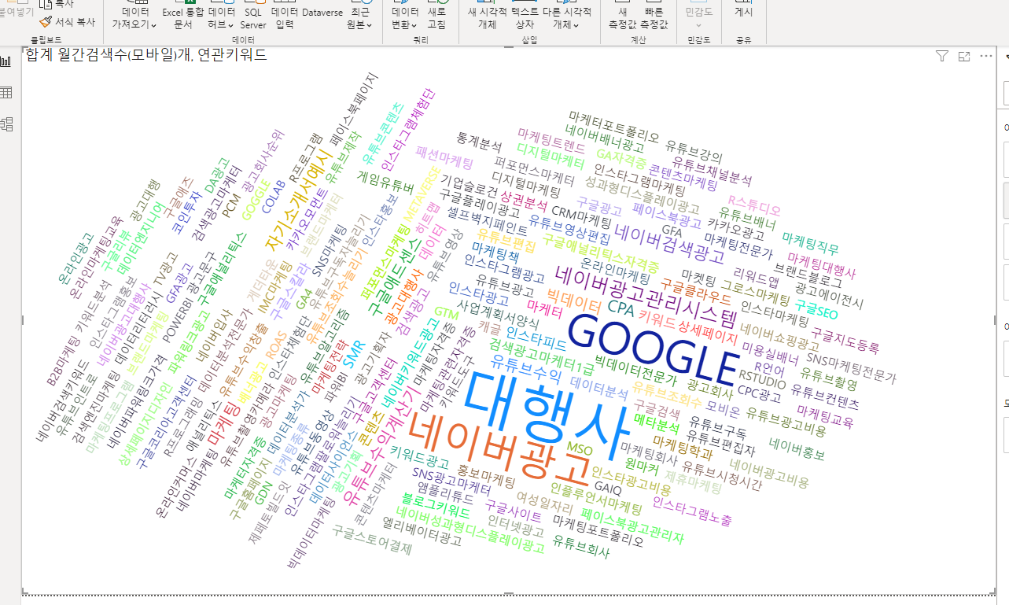Click the 새 측정값 button

pos(623,18)
